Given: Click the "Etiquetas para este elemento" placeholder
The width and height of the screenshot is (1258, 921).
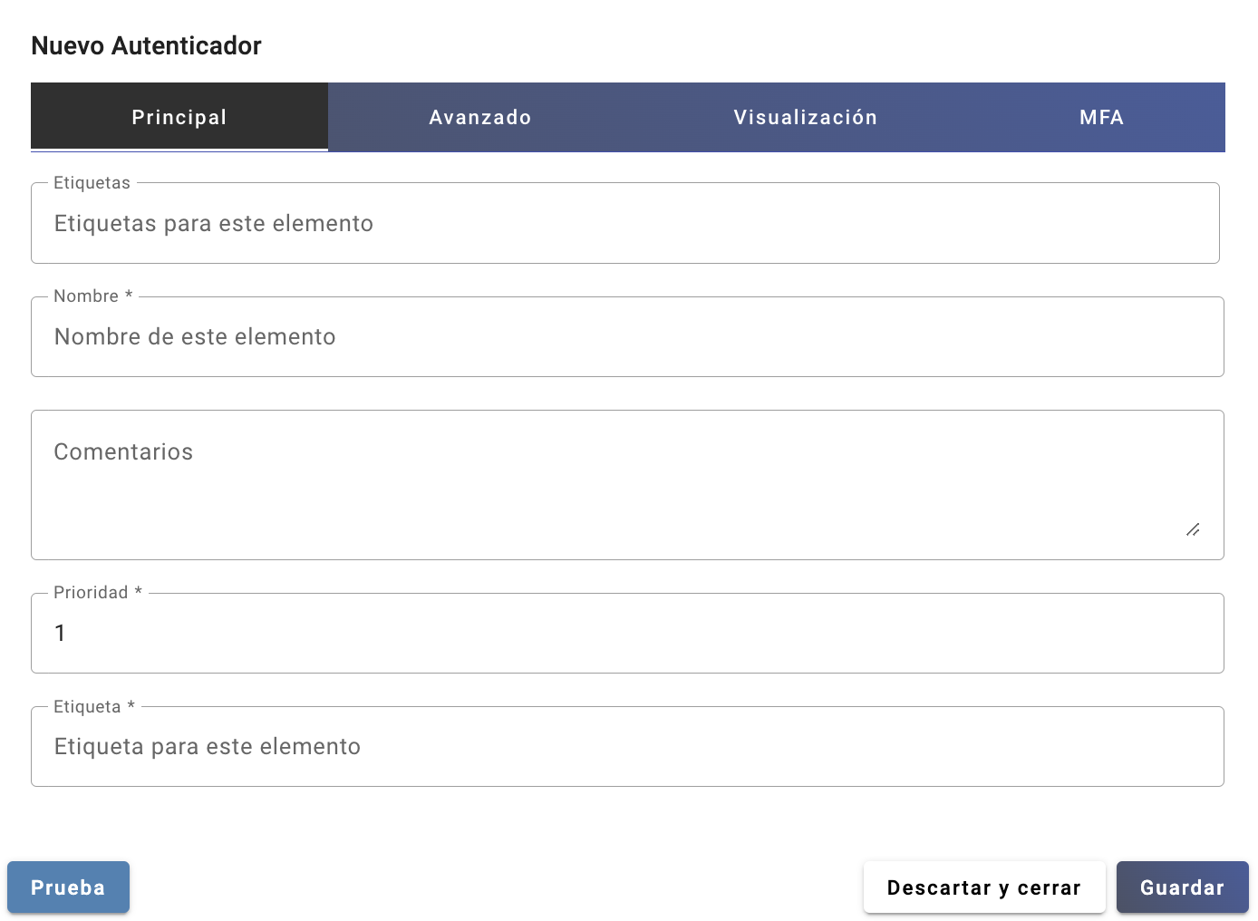Looking at the screenshot, I should coord(214,224).
